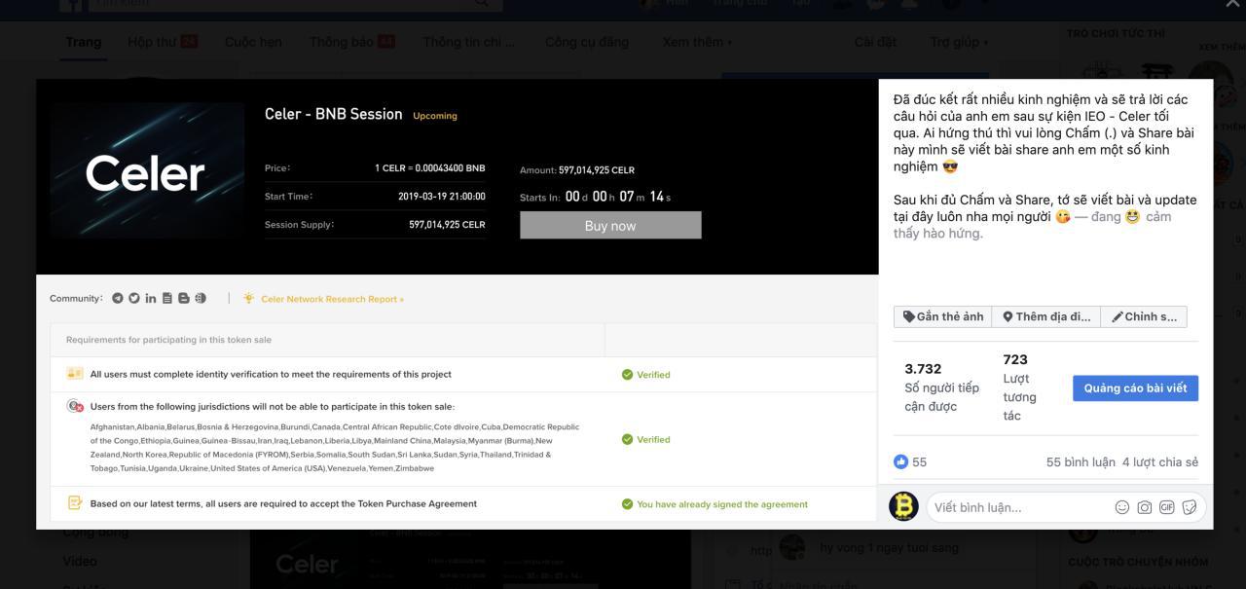Insert a GIF into the comment
1246x589 pixels.
(x=1166, y=507)
